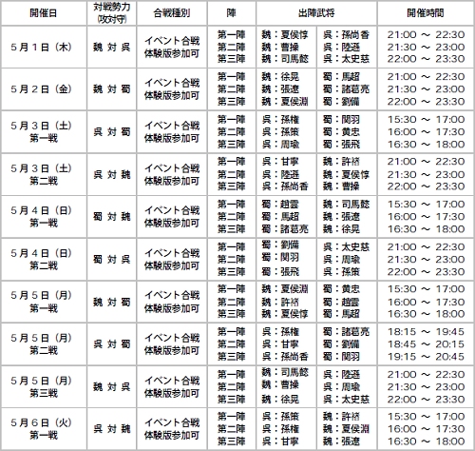Click the 開催日 column header
This screenshot has width=475, height=451.
(x=44, y=13)
